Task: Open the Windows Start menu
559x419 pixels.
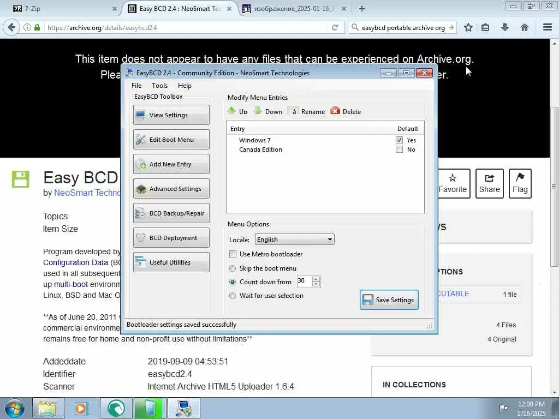Action: pos(15,408)
